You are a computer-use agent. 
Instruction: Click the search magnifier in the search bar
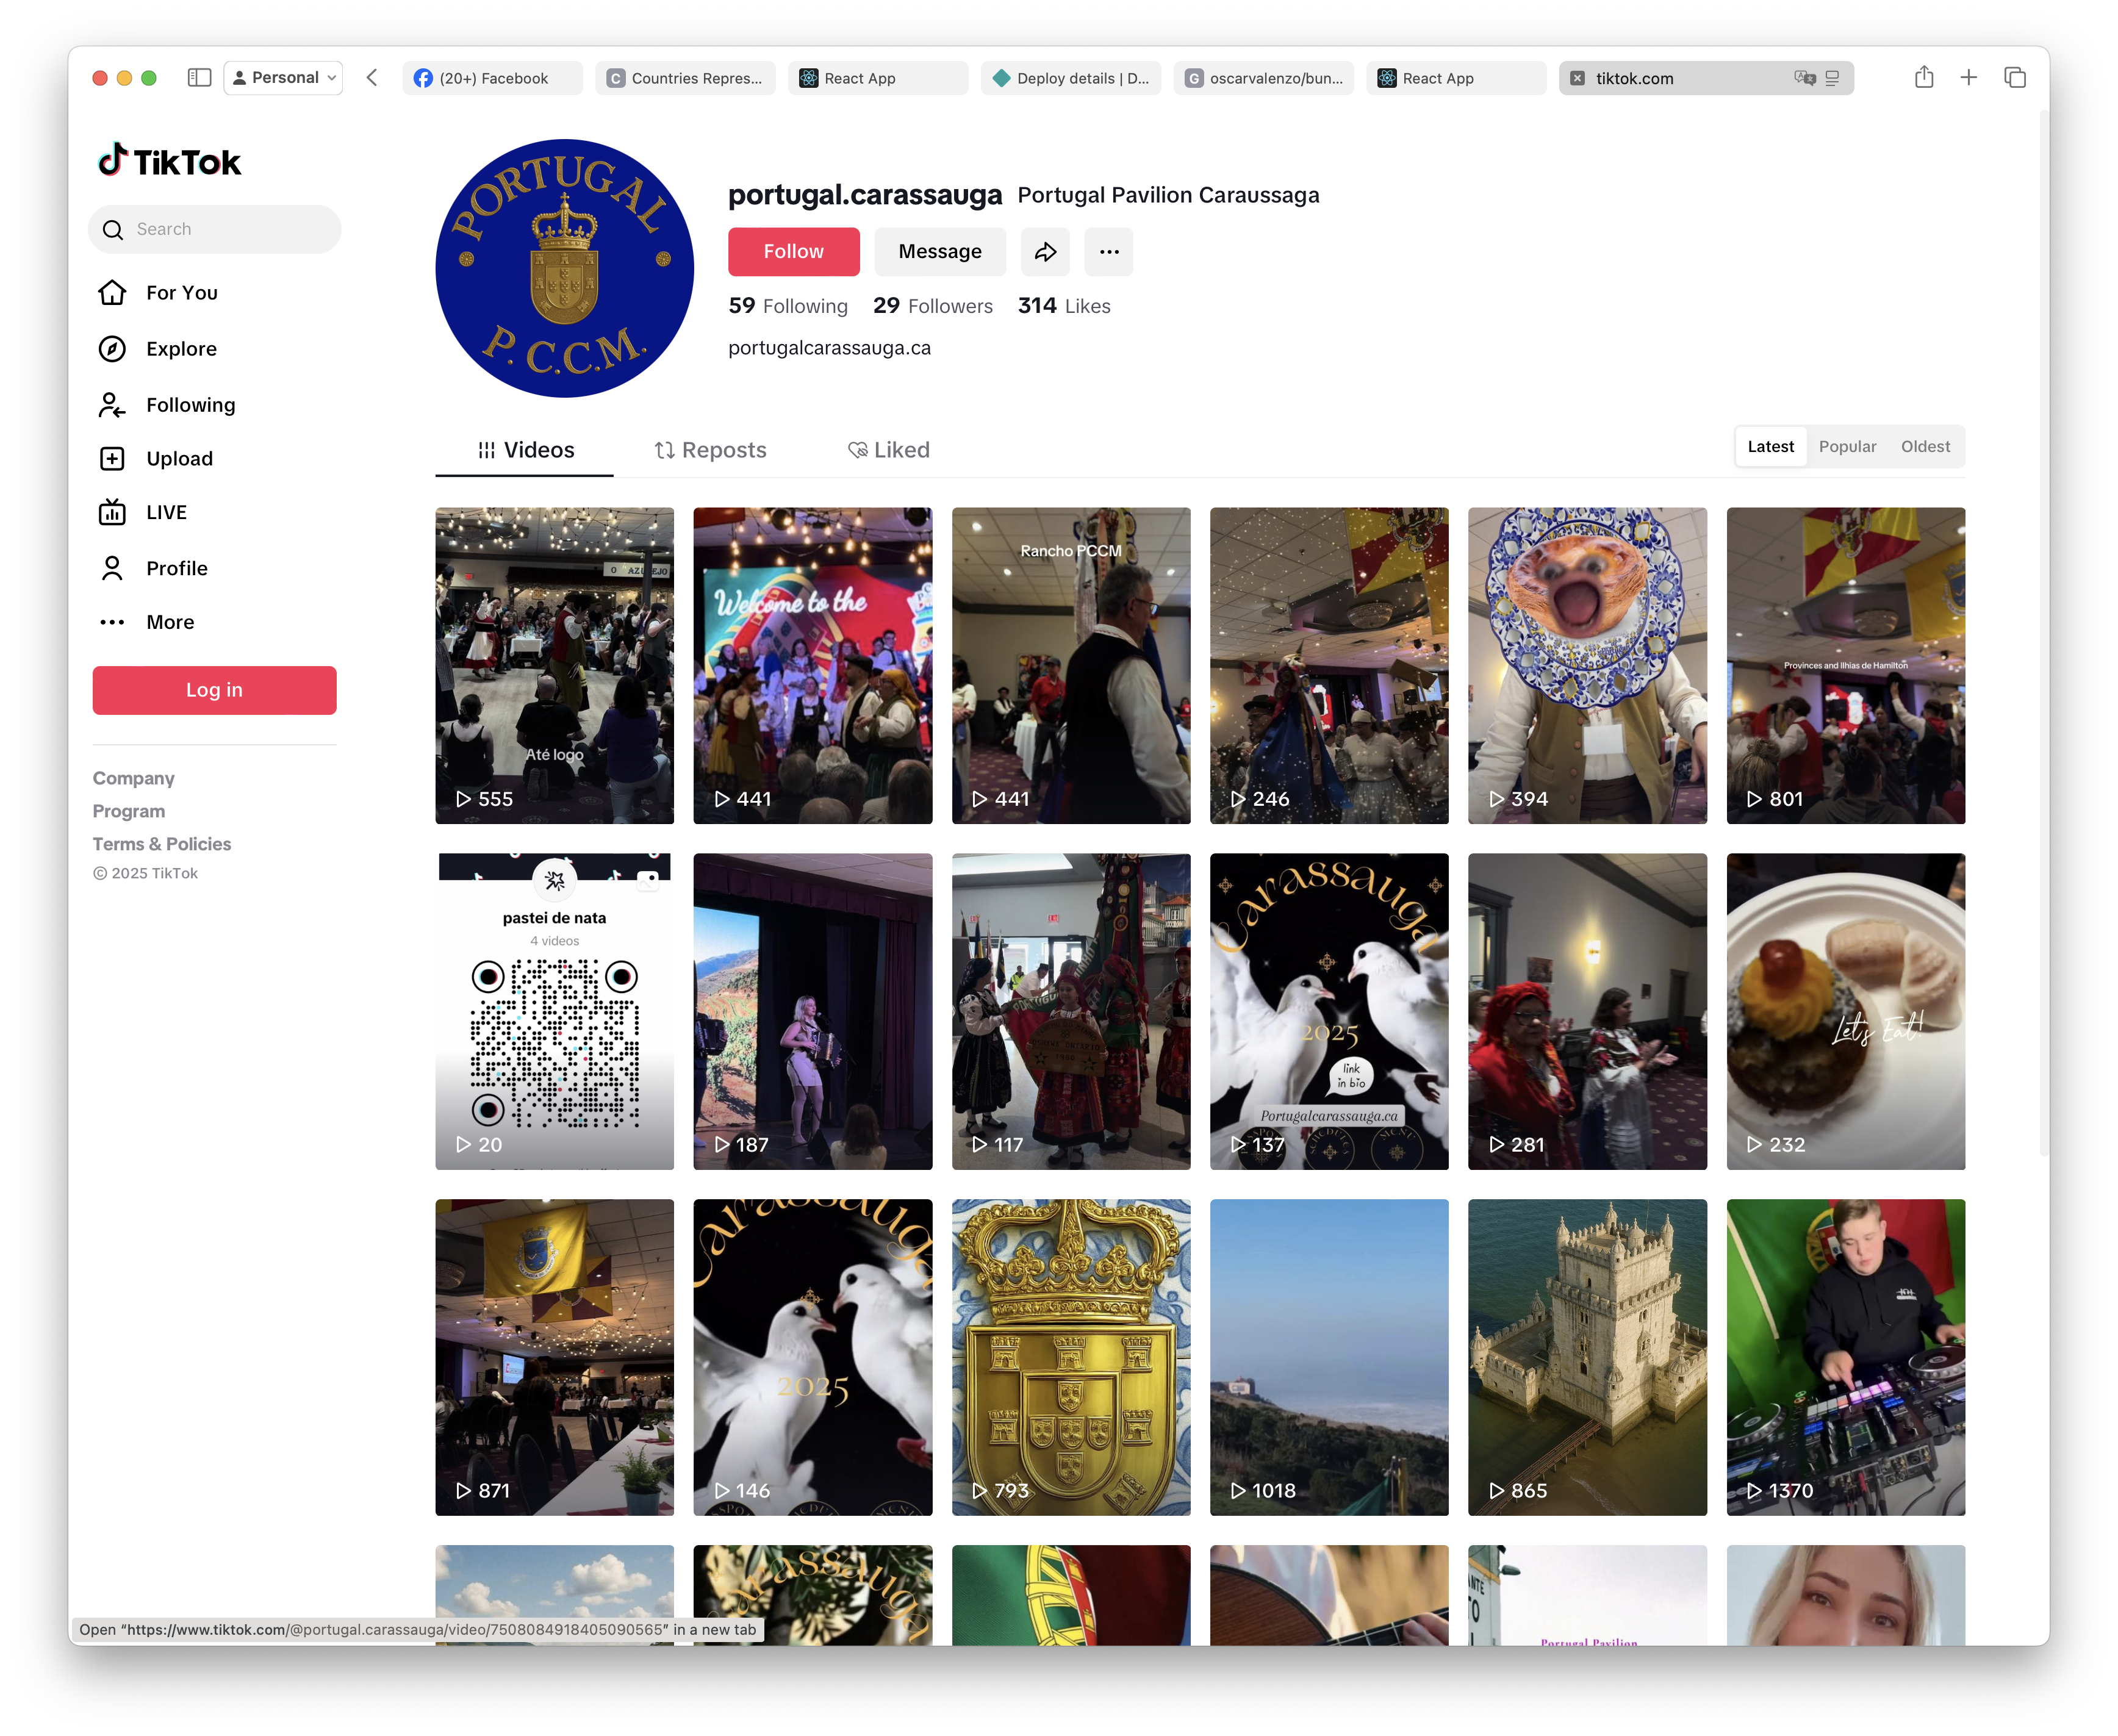click(113, 229)
